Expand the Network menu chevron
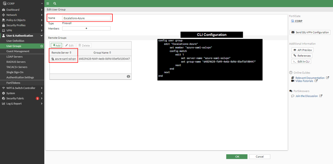Screen dimensions: 333x164 42,15
